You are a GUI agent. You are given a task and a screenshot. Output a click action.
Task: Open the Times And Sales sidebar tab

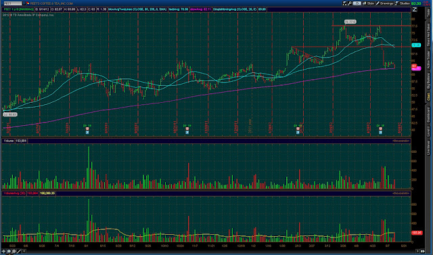tap(428, 35)
